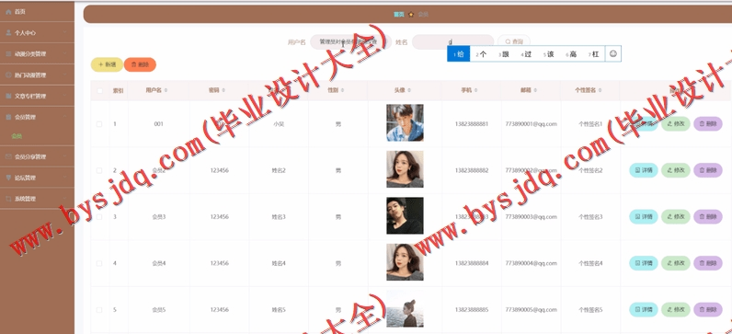The image size is (732, 334).
Task: Focus the 用户名 search input
Action: point(350,42)
